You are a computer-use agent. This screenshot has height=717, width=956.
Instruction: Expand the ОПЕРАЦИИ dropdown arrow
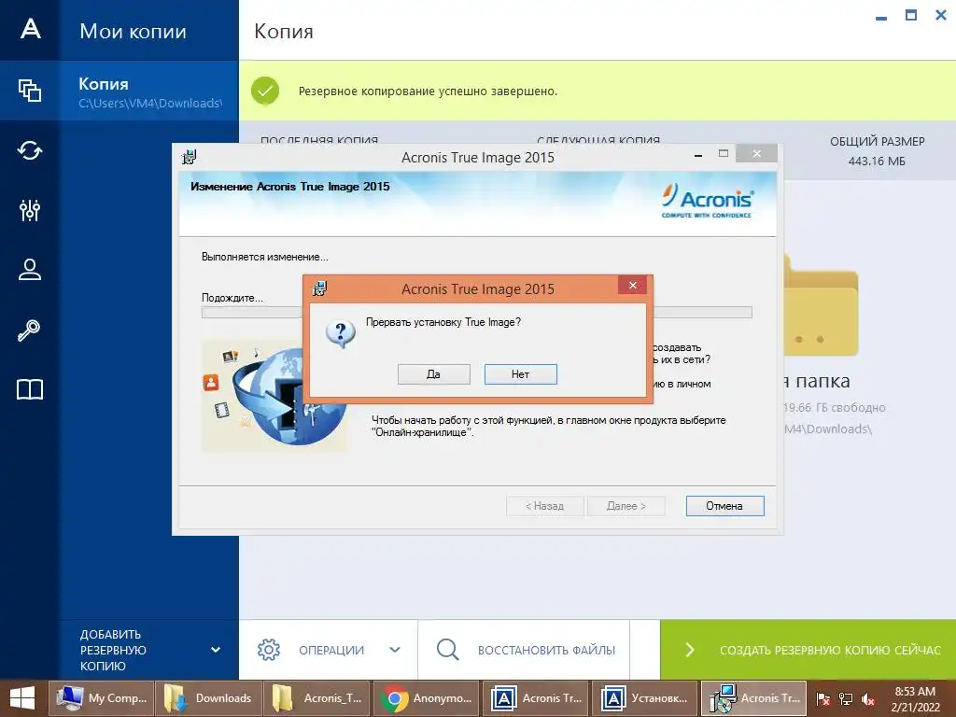pyautogui.click(x=395, y=650)
